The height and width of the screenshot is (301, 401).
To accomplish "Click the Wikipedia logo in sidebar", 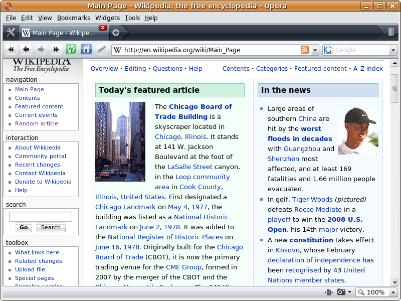I will tap(42, 65).
